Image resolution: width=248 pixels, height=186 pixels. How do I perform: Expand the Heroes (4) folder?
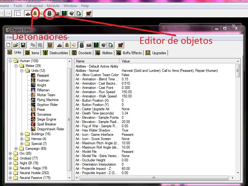(22, 139)
